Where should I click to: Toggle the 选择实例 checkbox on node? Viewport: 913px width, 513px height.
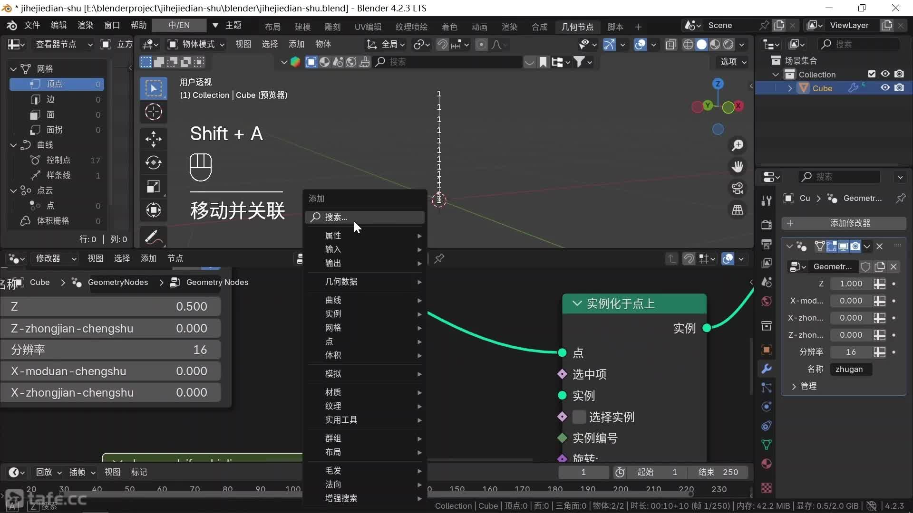(x=579, y=417)
